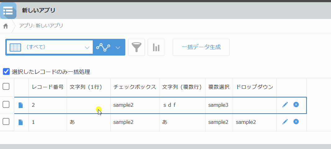Screen dimensions: 331x149
Task: Open record 2 detail document icon
Action: 21,105
